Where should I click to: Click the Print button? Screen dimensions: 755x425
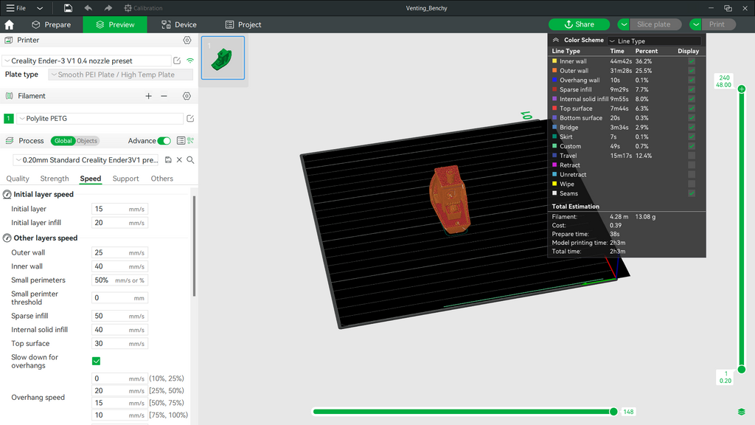(x=720, y=24)
